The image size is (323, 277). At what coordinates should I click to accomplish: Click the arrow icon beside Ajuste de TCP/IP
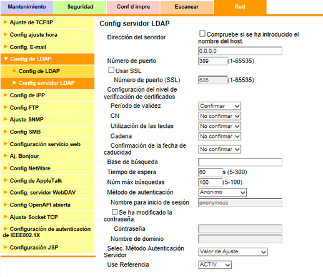coord(6,22)
